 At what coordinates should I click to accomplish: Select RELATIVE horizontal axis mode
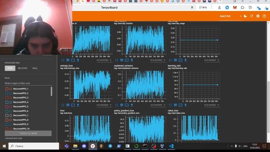click(22, 68)
